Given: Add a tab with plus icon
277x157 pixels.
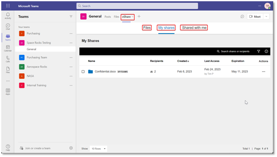Looking at the screenshot, I should tap(139, 16).
